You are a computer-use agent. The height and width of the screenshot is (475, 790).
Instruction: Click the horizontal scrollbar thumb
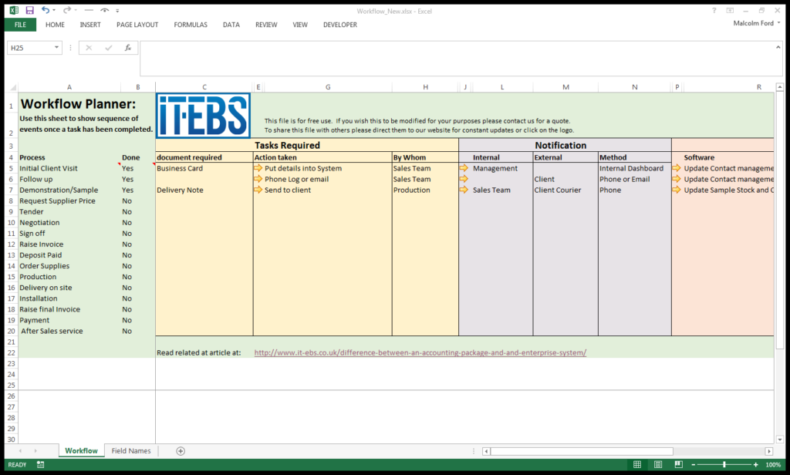click(x=582, y=451)
